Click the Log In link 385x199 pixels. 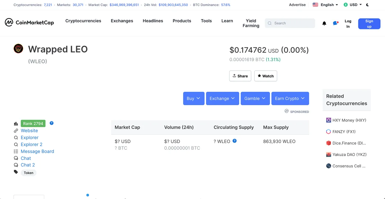(x=348, y=24)
